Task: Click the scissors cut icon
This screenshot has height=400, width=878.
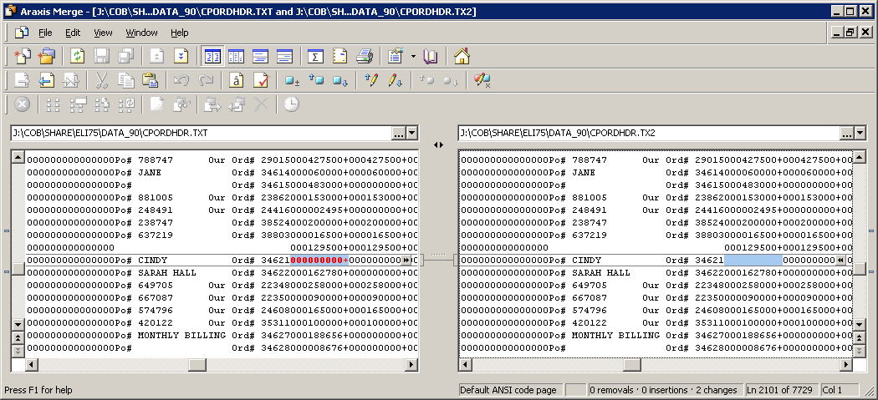Action: click(x=102, y=81)
